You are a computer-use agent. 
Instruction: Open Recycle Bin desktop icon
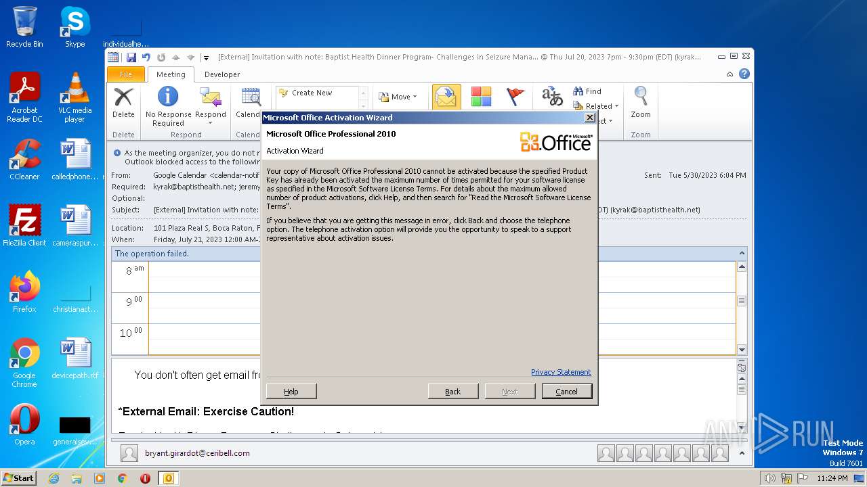click(24, 26)
